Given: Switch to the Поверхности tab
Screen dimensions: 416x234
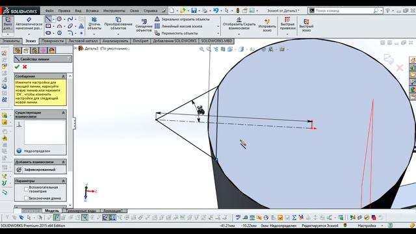Looking at the screenshot, I should [x=53, y=41].
